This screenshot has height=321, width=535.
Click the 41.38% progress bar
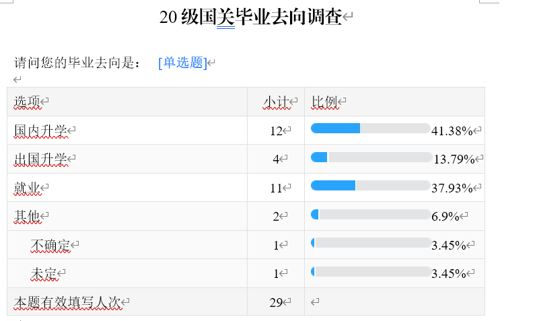[371, 129]
